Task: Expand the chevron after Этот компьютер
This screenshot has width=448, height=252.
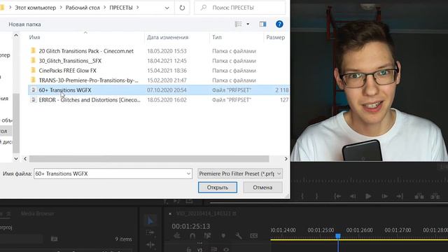Action: tap(61, 8)
